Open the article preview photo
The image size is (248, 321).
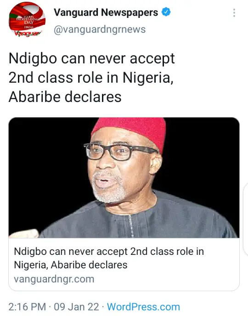point(124,178)
